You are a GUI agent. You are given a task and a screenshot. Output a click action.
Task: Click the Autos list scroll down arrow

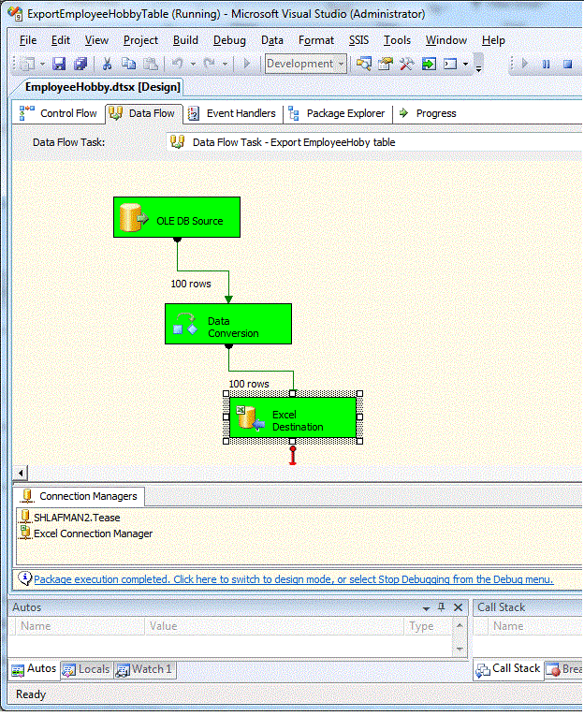(x=460, y=649)
